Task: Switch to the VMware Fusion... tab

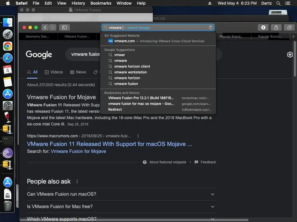Action: [x=77, y=36]
